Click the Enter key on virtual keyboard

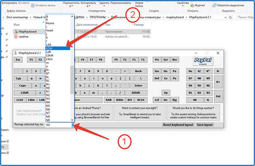click(x=138, y=86)
